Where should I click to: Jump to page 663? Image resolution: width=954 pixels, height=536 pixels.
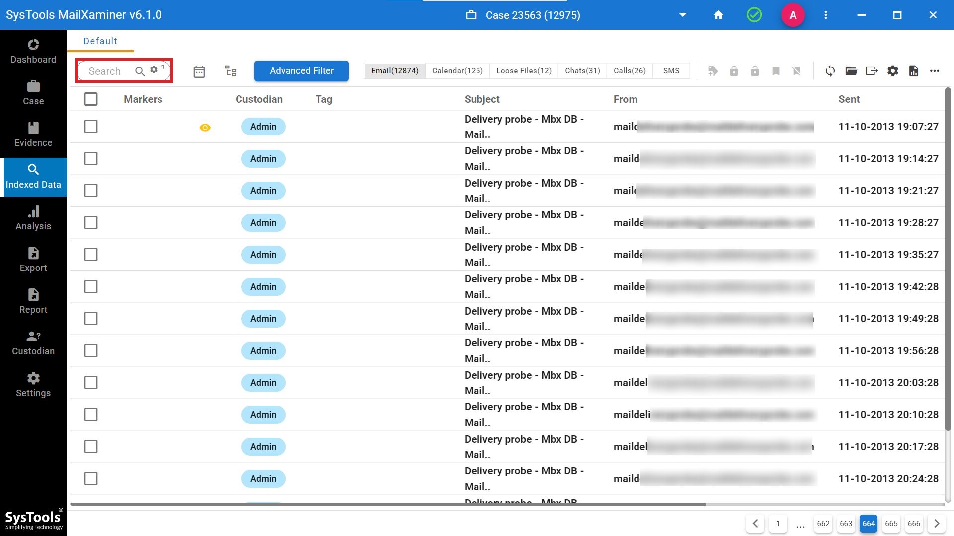click(x=846, y=524)
